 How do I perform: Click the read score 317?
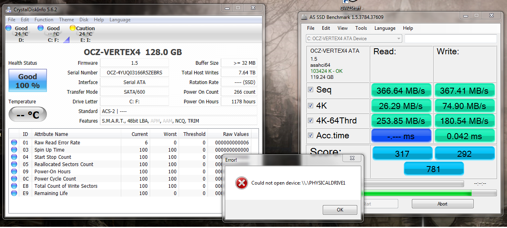pos(403,153)
